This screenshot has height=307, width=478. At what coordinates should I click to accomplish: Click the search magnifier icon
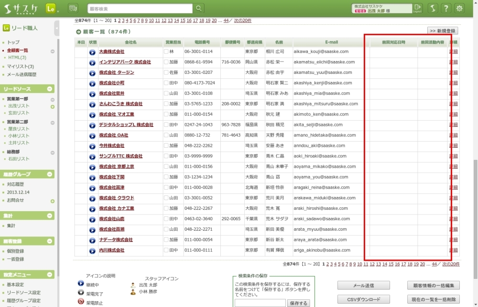click(x=199, y=9)
